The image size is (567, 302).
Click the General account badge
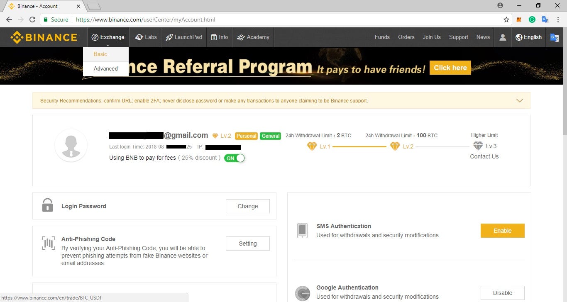pyautogui.click(x=271, y=136)
